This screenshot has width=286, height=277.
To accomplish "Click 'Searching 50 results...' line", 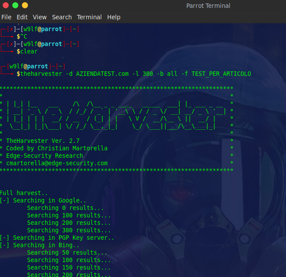I will click(x=67, y=252).
